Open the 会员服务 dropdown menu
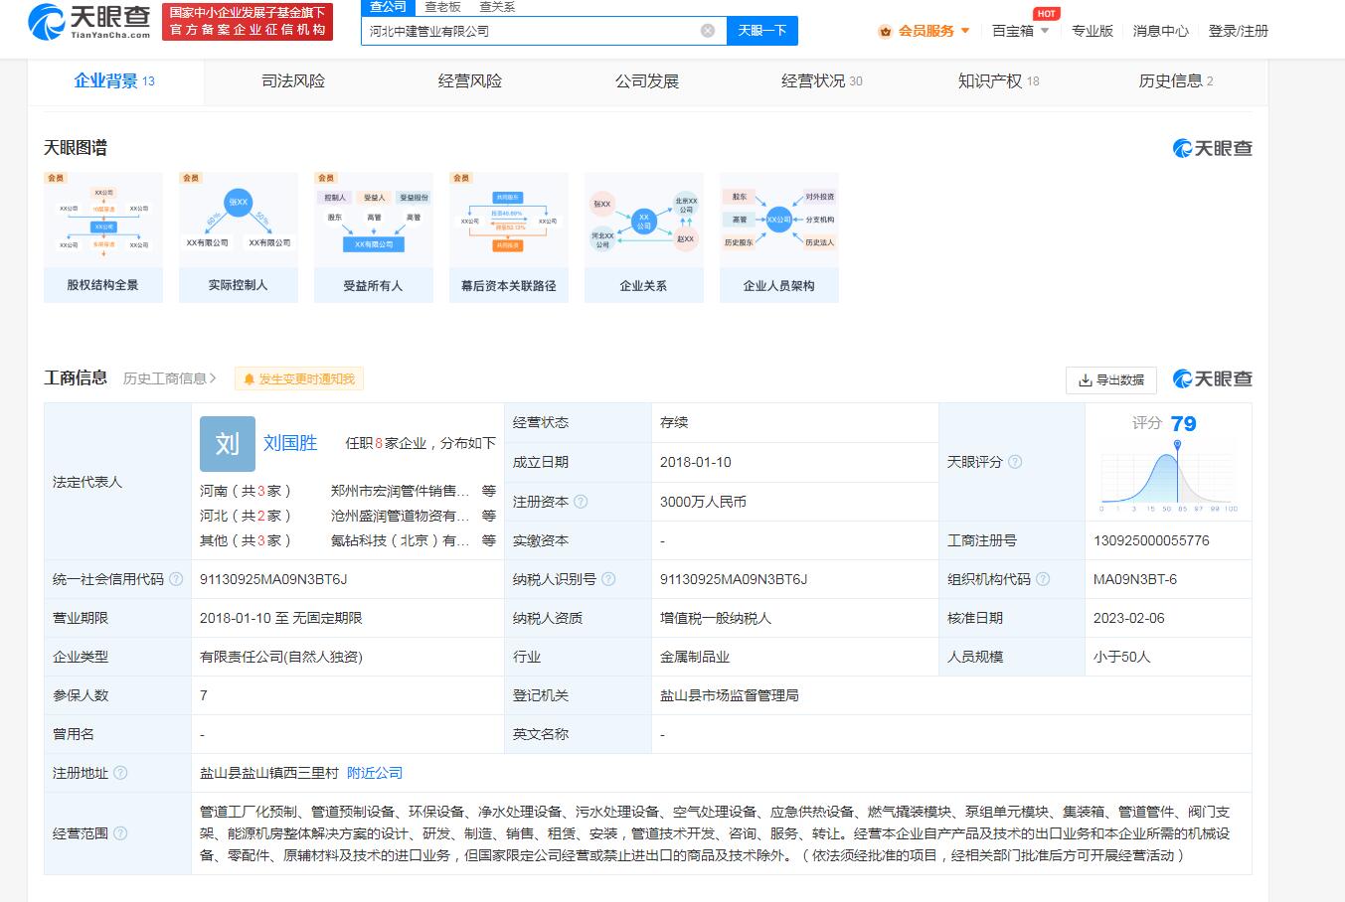Screen dimensions: 1345x902 point(925,31)
